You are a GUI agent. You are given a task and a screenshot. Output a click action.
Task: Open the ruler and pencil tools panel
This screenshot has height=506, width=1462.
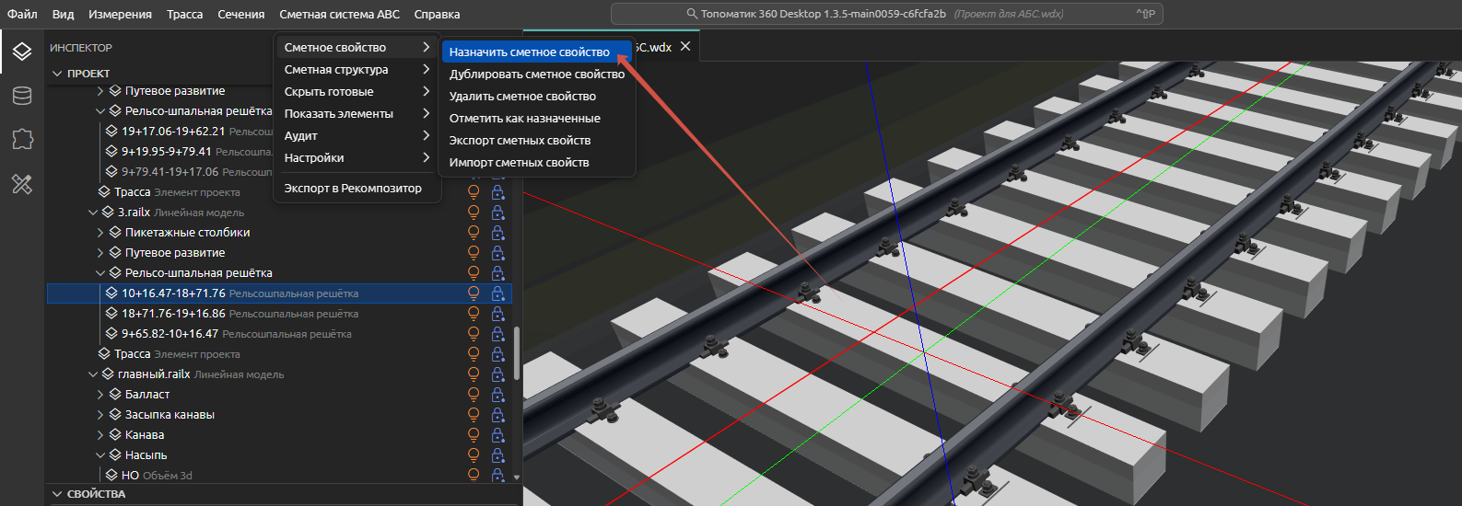point(22,183)
